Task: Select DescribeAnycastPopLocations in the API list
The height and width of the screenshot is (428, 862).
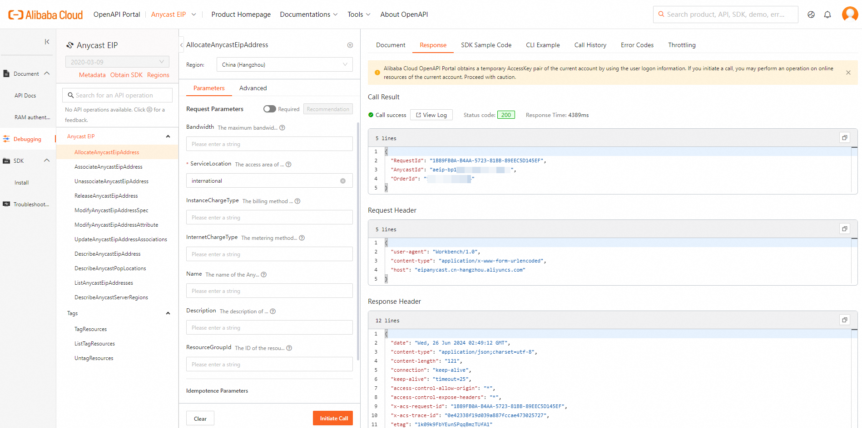Action: coord(110,268)
